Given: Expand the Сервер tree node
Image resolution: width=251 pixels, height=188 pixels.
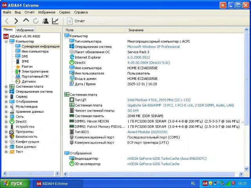Looking at the screenshot, I should coord(6,97).
